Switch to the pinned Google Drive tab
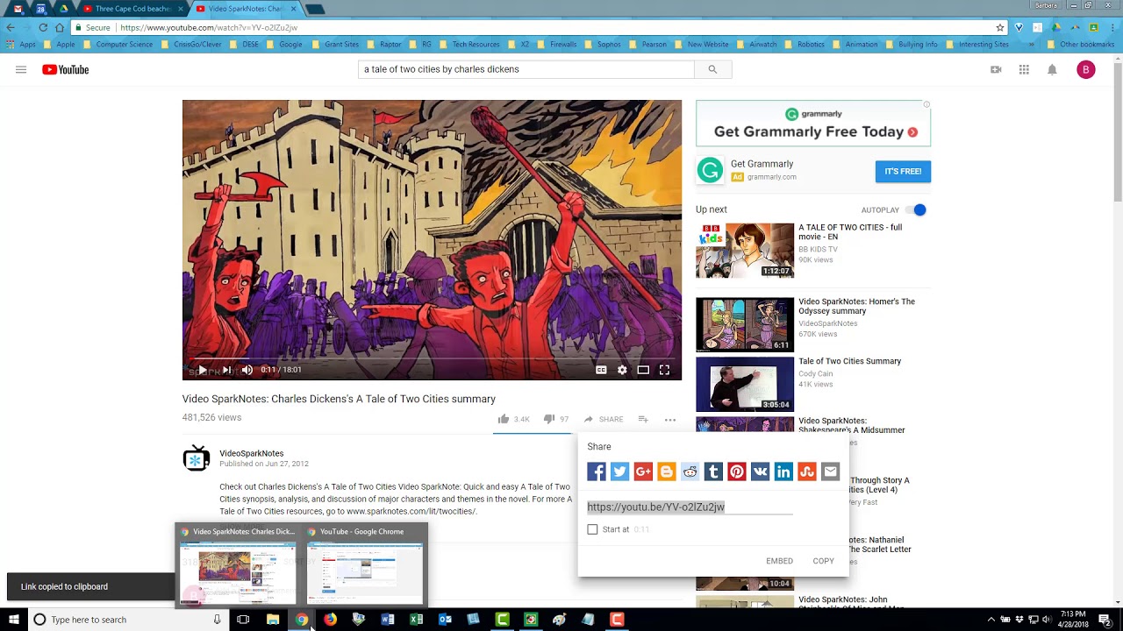Image resolution: width=1123 pixels, height=631 pixels. tap(63, 9)
